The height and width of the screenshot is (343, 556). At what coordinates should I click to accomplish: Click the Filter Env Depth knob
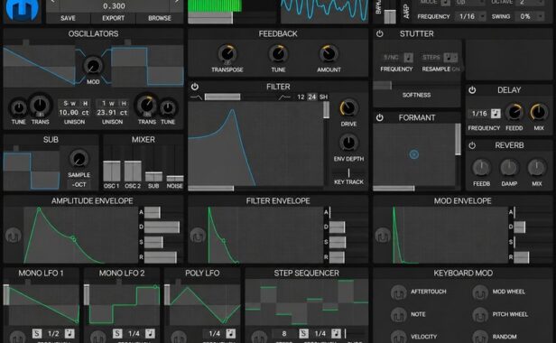[x=348, y=143]
